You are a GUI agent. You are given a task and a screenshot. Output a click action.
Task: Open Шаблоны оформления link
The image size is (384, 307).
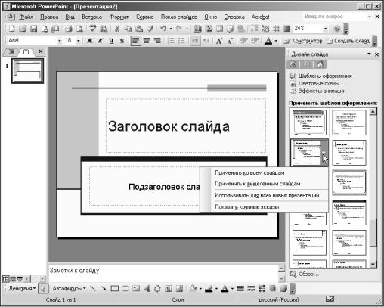click(x=325, y=76)
